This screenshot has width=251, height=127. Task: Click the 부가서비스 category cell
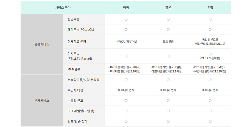[x=42, y=101]
